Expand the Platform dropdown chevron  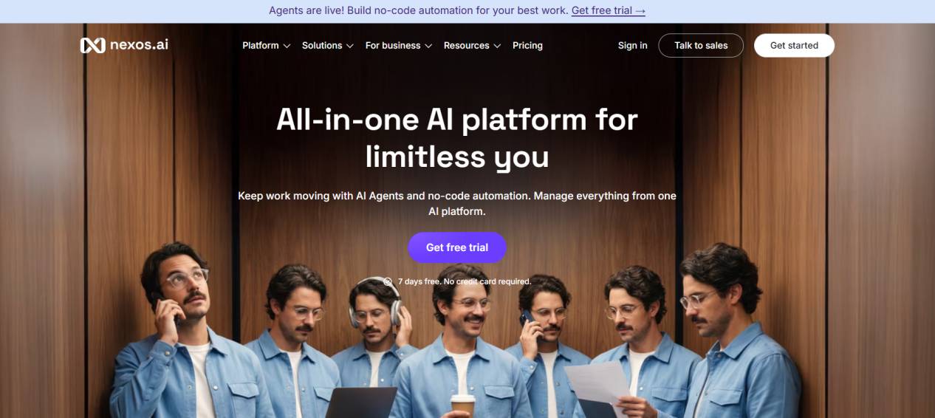point(287,46)
